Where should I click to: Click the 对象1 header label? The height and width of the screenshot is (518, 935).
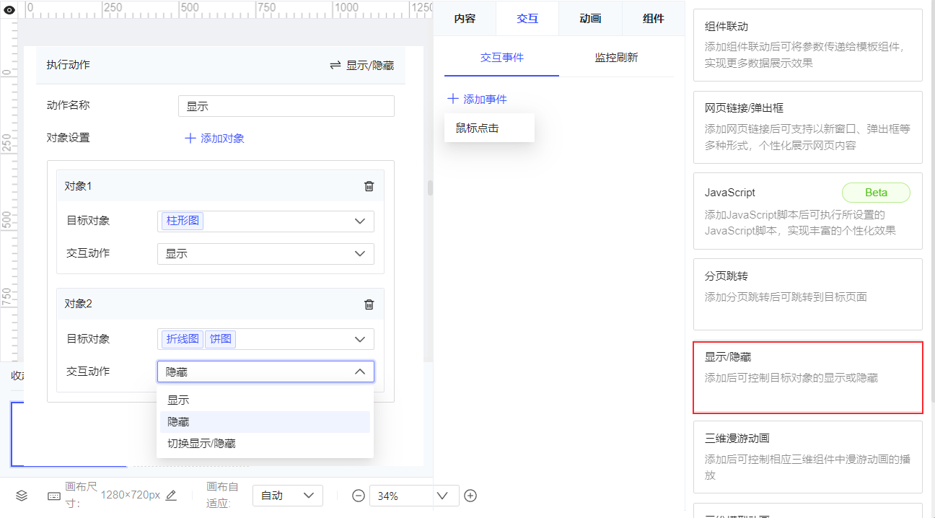click(78, 186)
